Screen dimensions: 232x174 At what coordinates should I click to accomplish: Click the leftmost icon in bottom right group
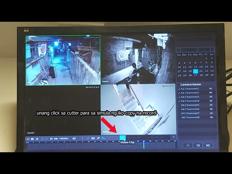pos(188,145)
